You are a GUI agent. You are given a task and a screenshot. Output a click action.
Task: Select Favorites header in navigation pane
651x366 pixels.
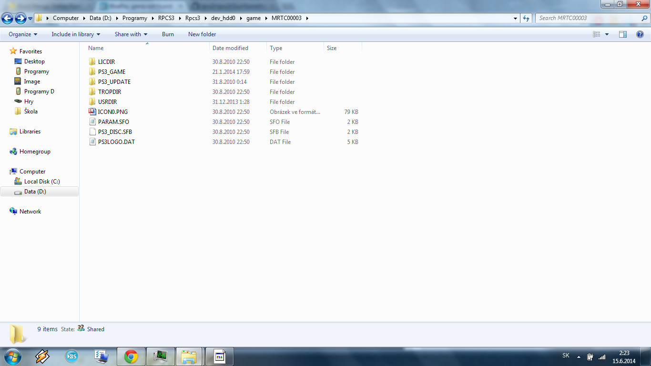31,51
